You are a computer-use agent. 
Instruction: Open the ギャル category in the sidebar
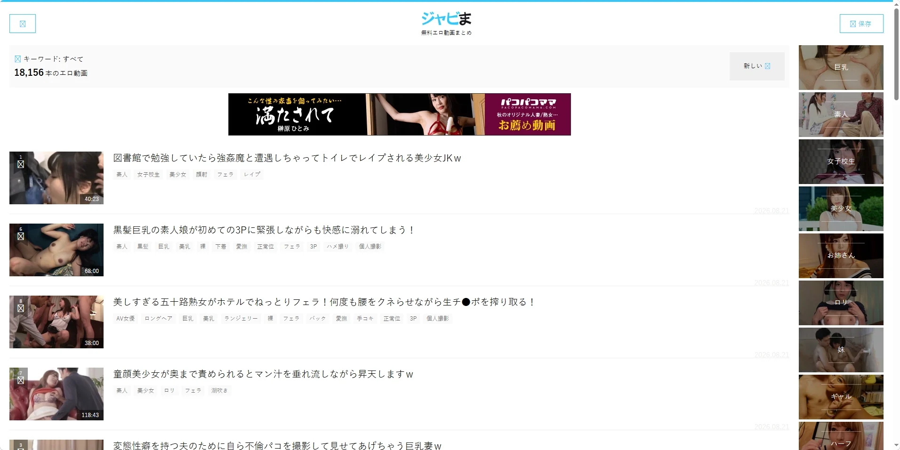click(x=841, y=397)
